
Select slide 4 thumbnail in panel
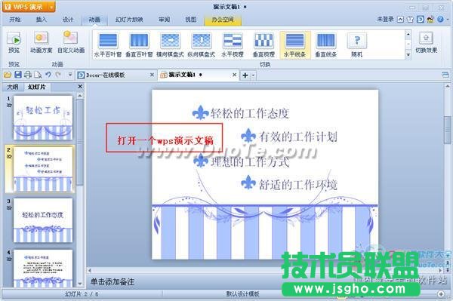click(43, 269)
